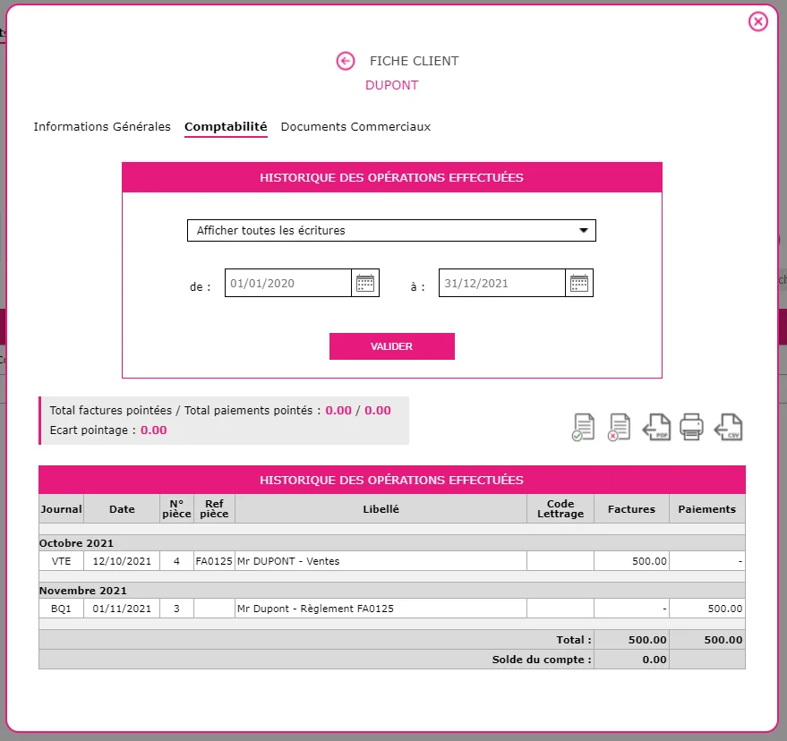
Task: Open the Documents Commerciaux tab
Action: (x=355, y=126)
